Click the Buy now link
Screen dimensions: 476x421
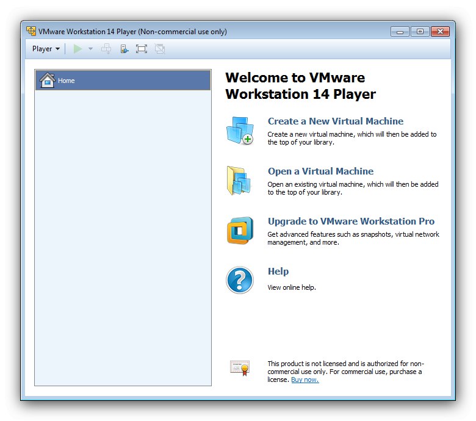[x=305, y=380]
